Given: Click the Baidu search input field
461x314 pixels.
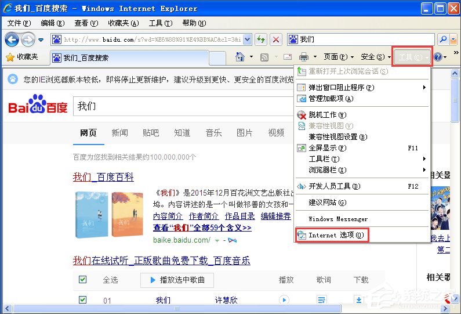Looking at the screenshot, I should [183, 106].
